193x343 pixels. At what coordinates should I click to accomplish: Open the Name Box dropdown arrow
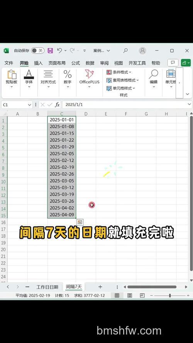[x=30, y=105]
